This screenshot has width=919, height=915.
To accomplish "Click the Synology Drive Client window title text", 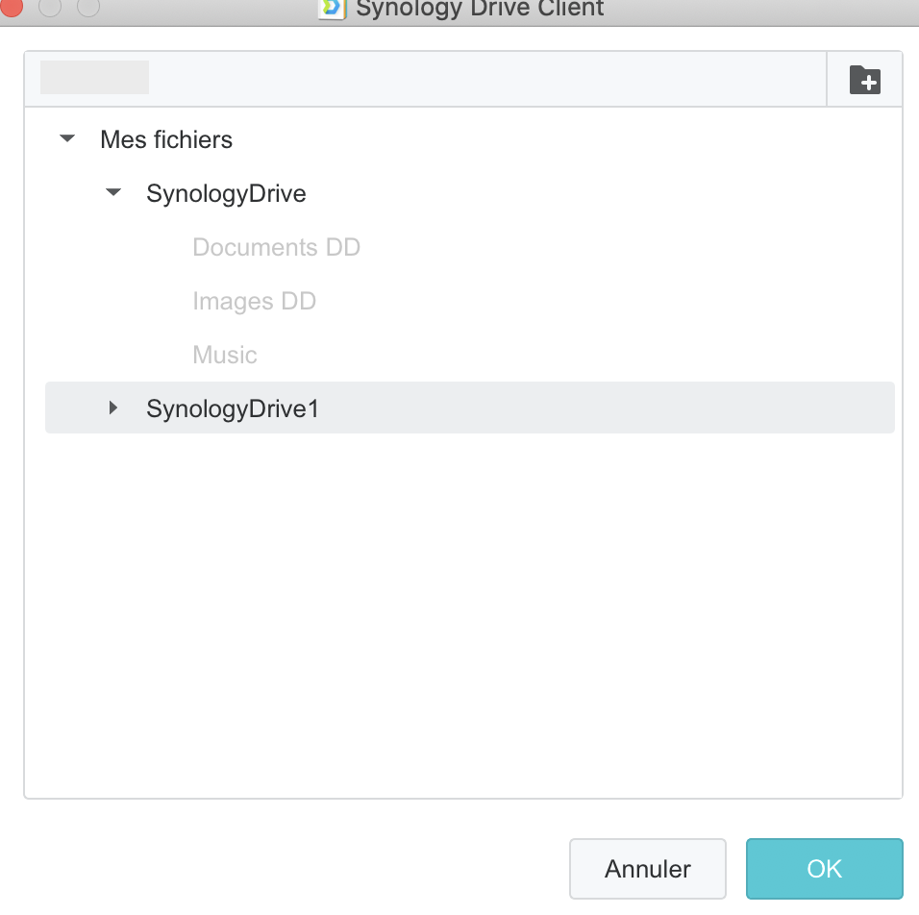I will pos(480,9).
